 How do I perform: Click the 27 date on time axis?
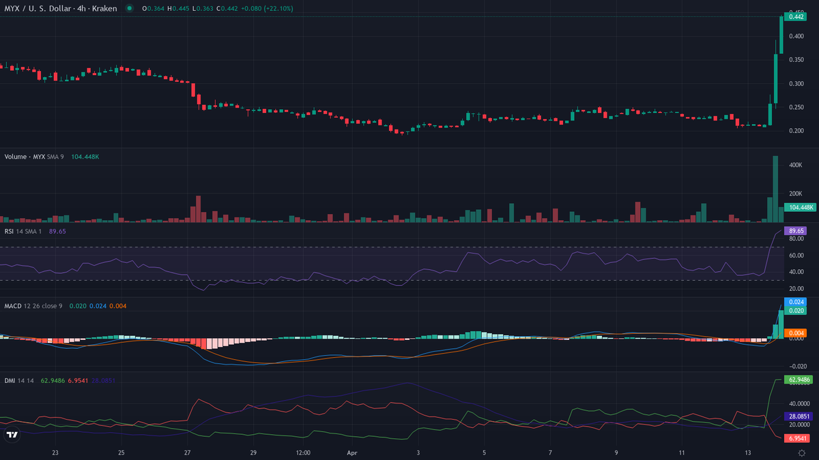click(x=188, y=453)
